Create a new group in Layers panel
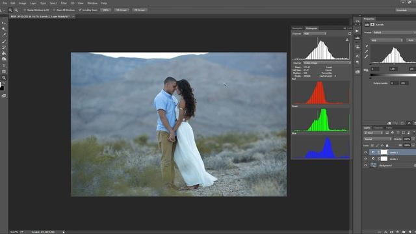This screenshot has height=234, width=416. click(x=404, y=232)
